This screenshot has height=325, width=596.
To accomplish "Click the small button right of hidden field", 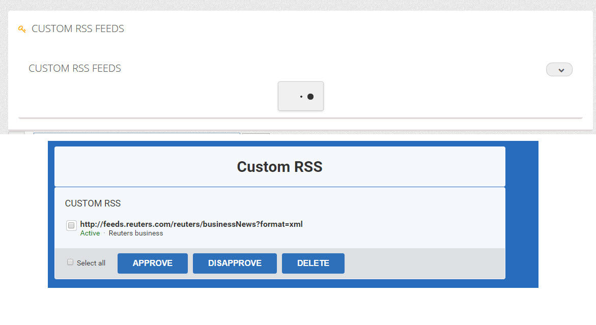I will click(256, 134).
